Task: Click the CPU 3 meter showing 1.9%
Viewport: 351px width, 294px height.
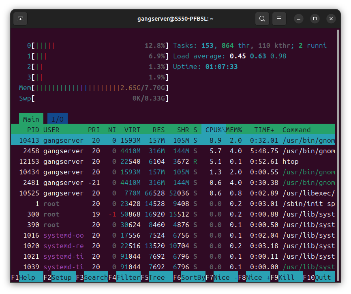Action: [98, 77]
